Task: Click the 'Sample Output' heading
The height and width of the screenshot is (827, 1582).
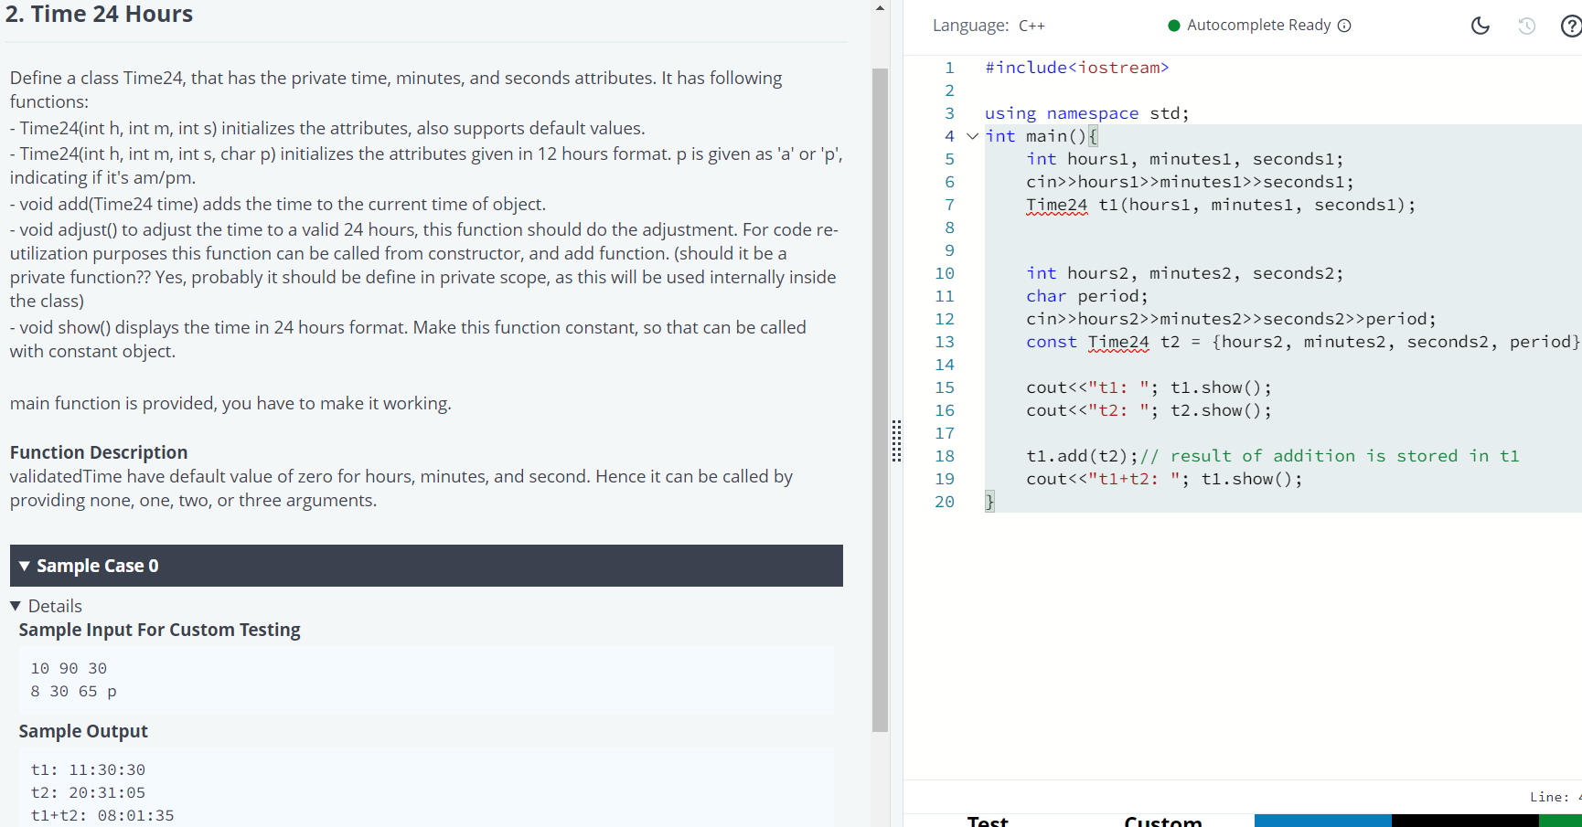Action: 83,731
